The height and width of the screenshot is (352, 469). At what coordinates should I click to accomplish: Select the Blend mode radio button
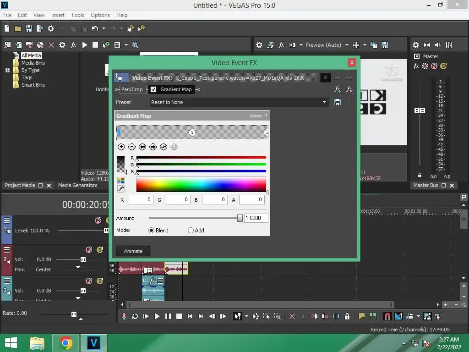point(151,231)
